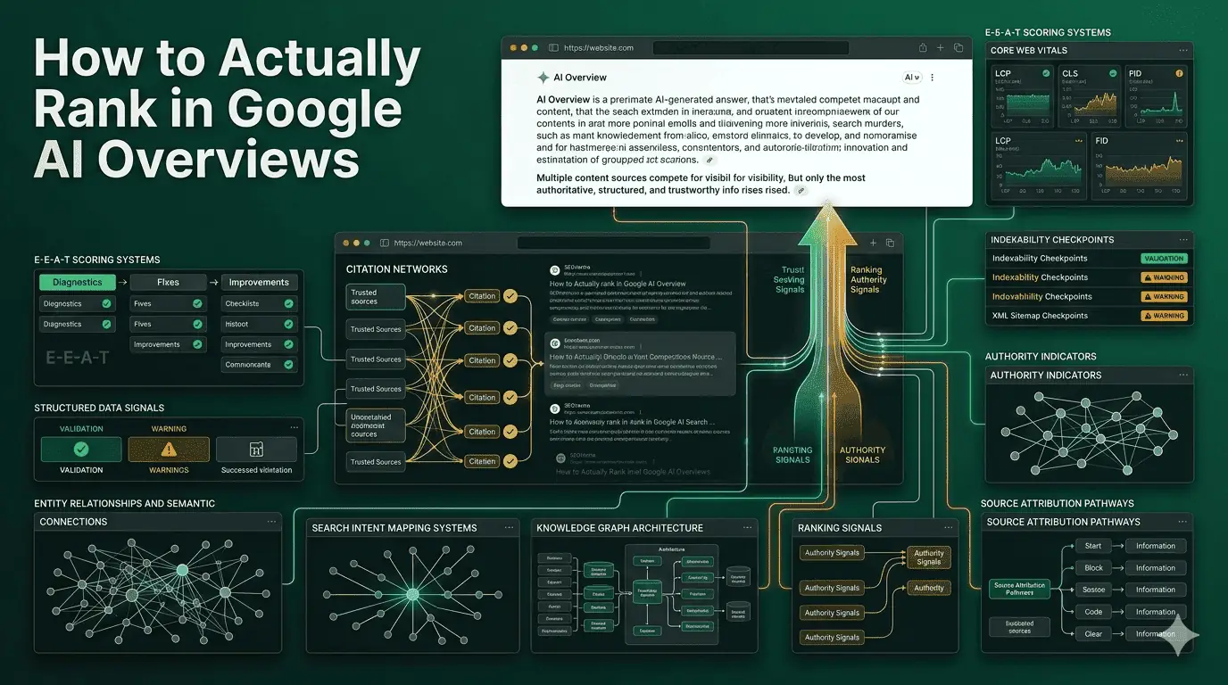Click plus icon in the Citation Networks browser
The height and width of the screenshot is (685, 1228).
tap(873, 243)
